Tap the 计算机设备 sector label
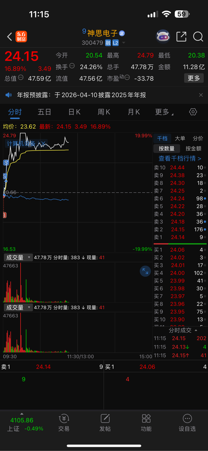Image resolution: width=208 pixels, height=451 pixels. coord(21,143)
